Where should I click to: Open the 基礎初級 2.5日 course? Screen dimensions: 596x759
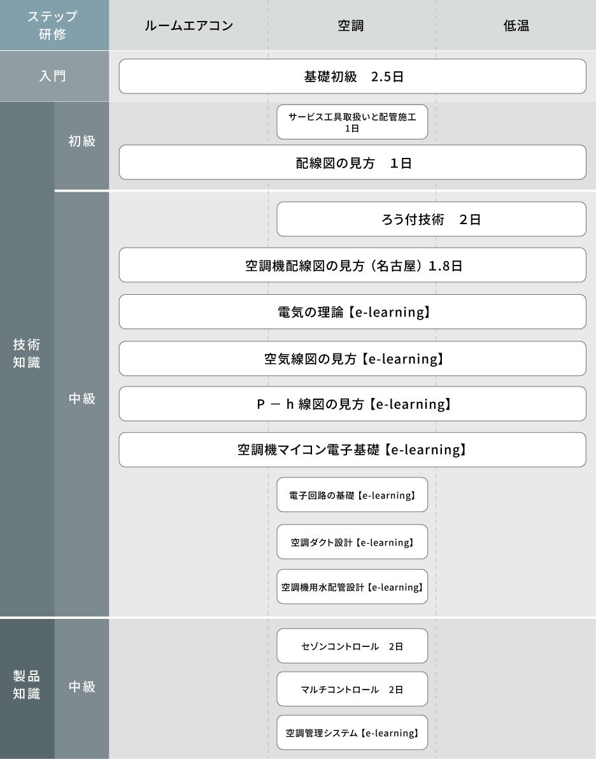pyautogui.click(x=352, y=77)
